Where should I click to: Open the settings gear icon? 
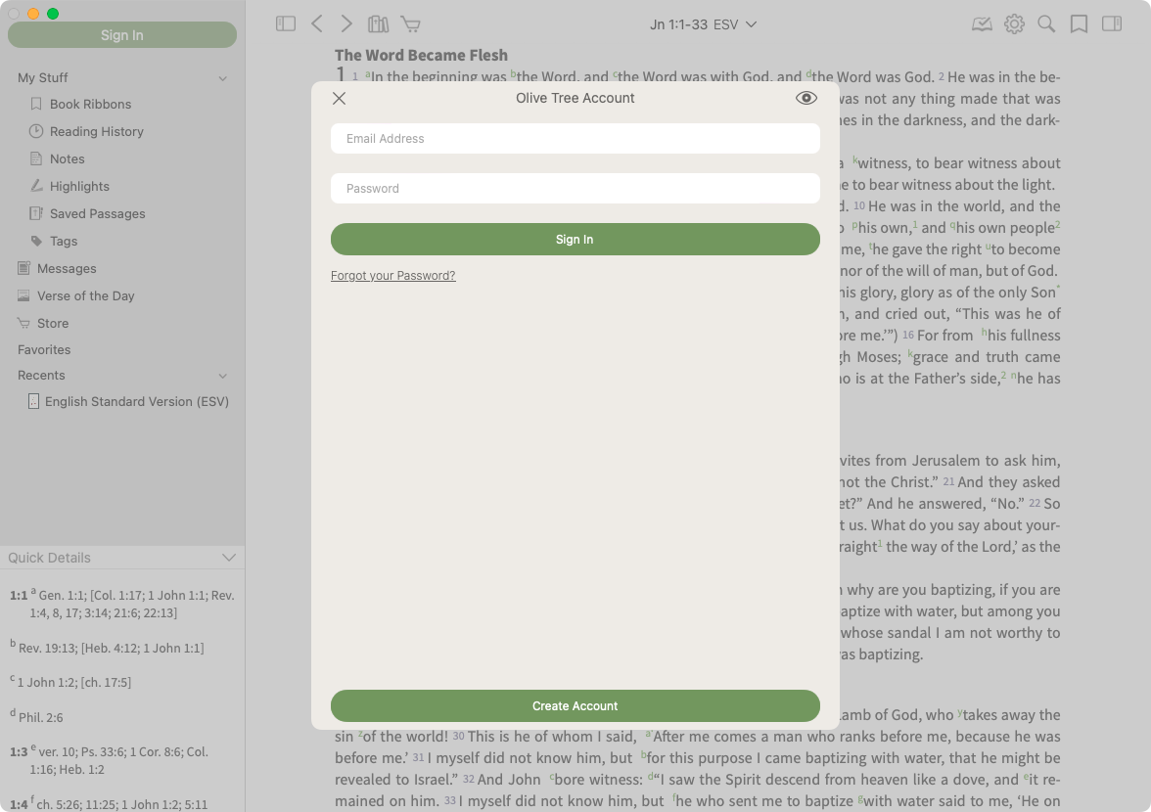click(1014, 23)
